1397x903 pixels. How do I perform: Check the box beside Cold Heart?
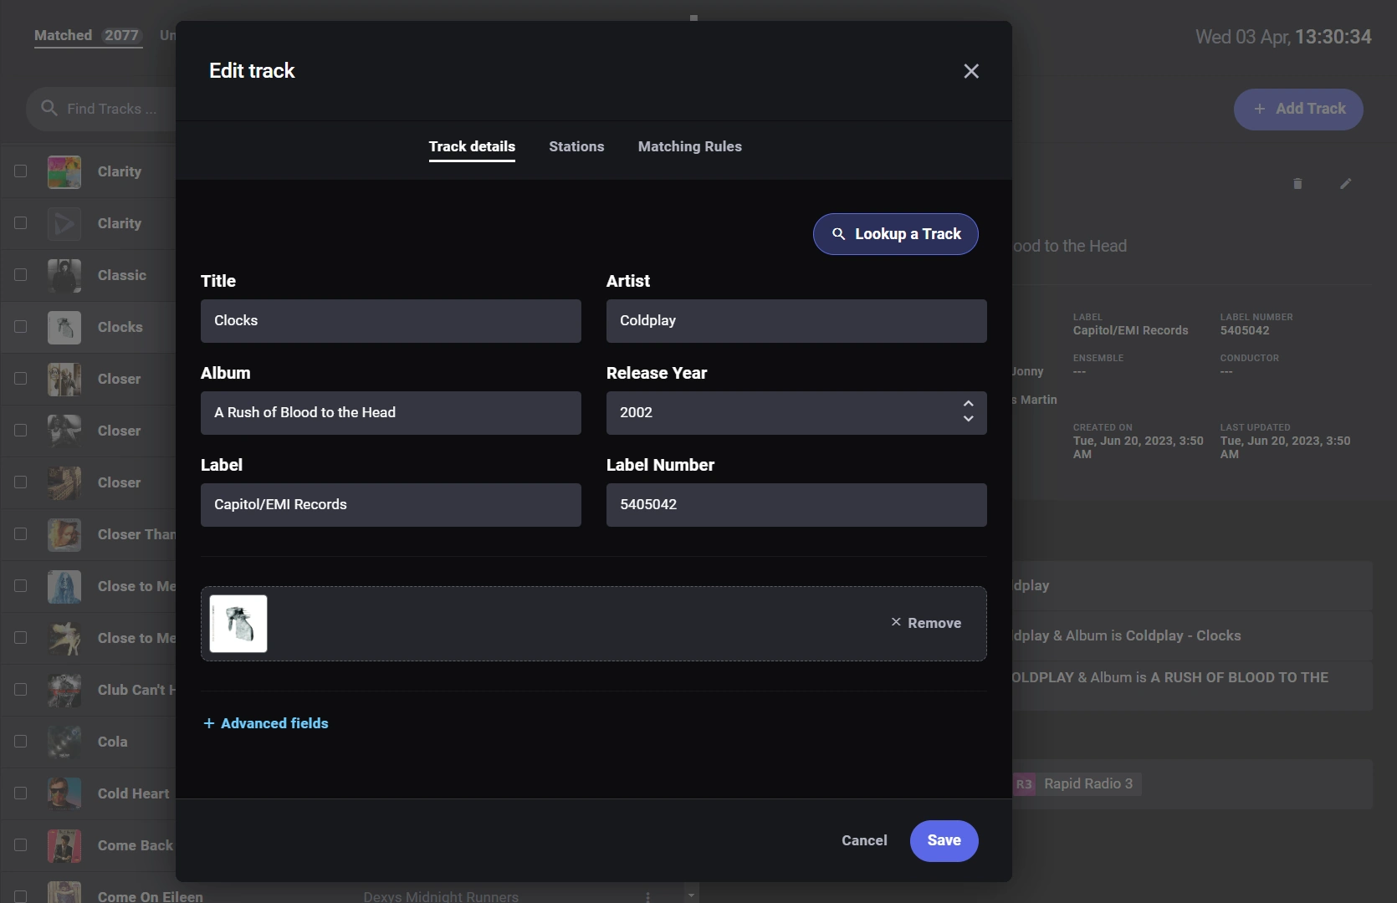pos(21,793)
